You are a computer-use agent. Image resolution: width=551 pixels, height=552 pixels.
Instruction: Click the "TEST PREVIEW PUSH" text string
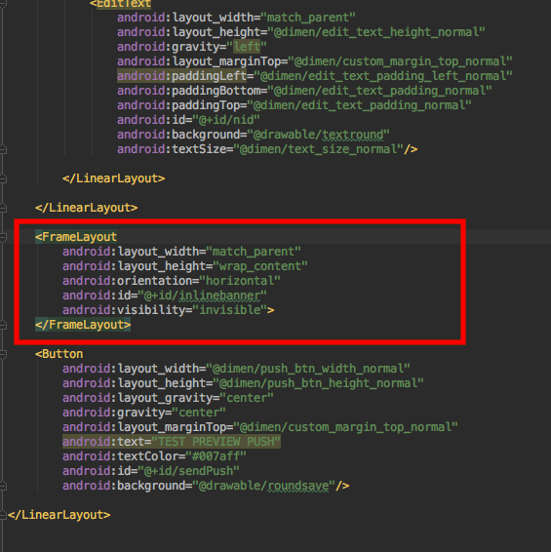click(216, 442)
